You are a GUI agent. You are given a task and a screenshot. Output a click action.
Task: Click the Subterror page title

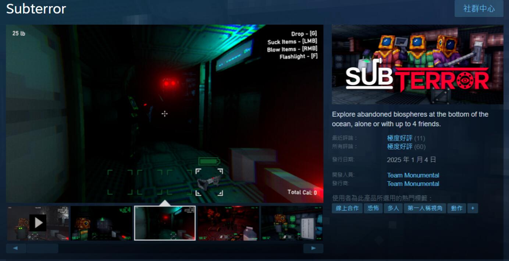coord(36,9)
